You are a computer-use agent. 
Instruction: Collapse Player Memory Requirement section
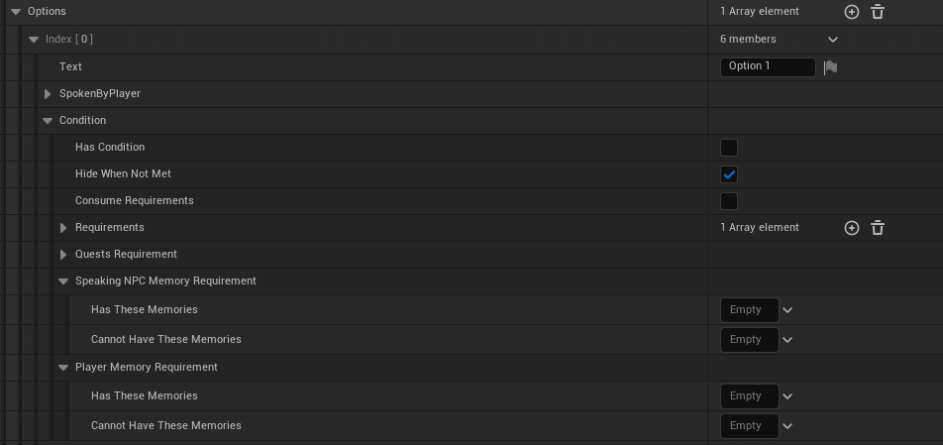pos(63,368)
